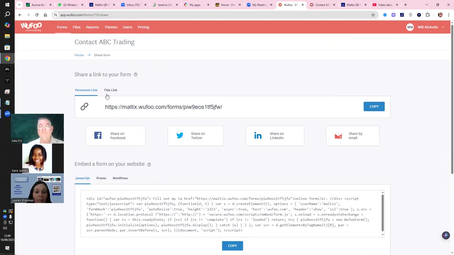Click the microphone tray icon
The width and height of the screenshot is (454, 255).
10,217
